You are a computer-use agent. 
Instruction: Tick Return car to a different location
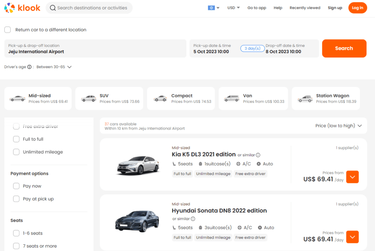[x=8, y=30]
